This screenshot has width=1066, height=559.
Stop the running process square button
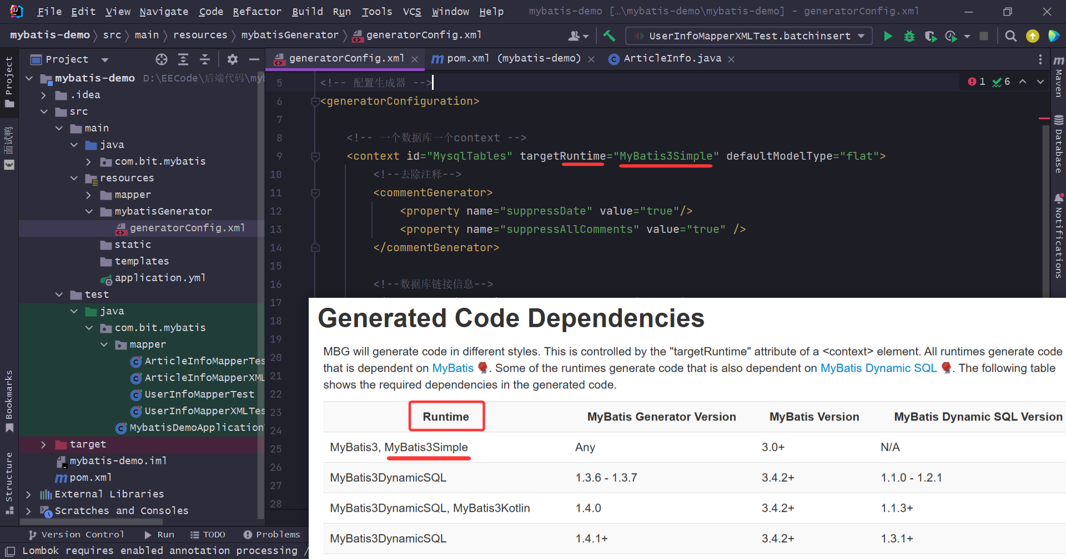(984, 36)
